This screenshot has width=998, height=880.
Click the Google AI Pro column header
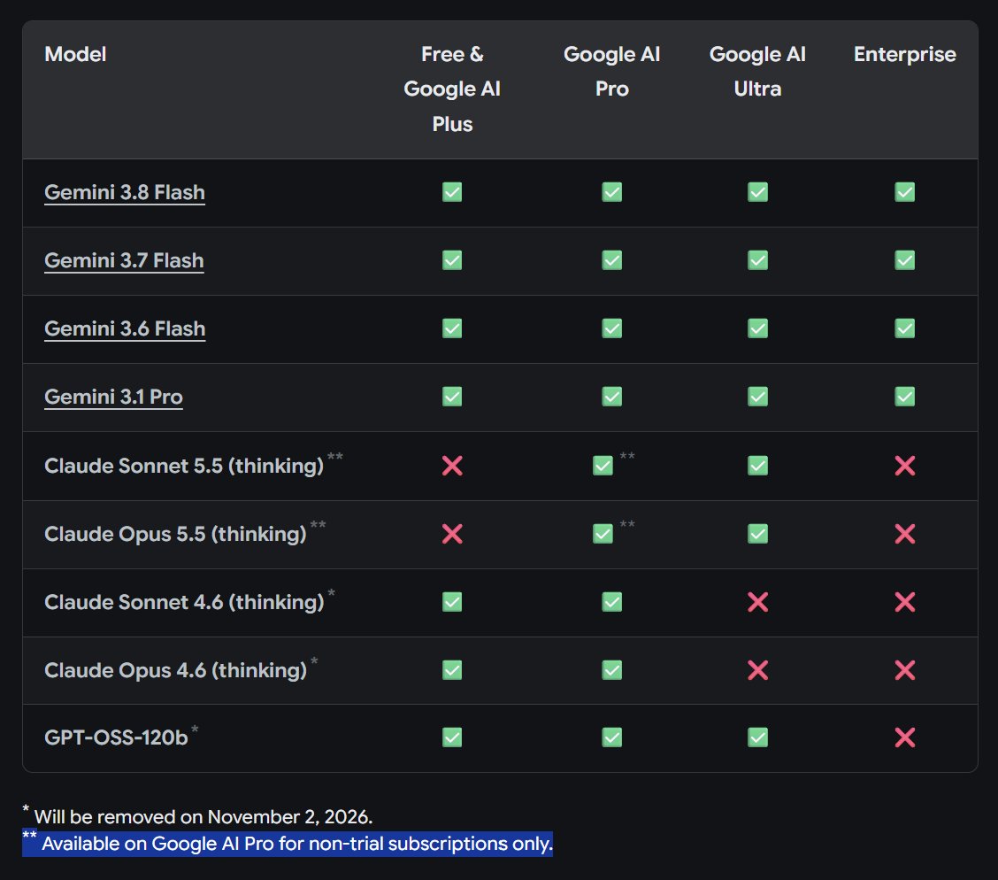tap(611, 72)
